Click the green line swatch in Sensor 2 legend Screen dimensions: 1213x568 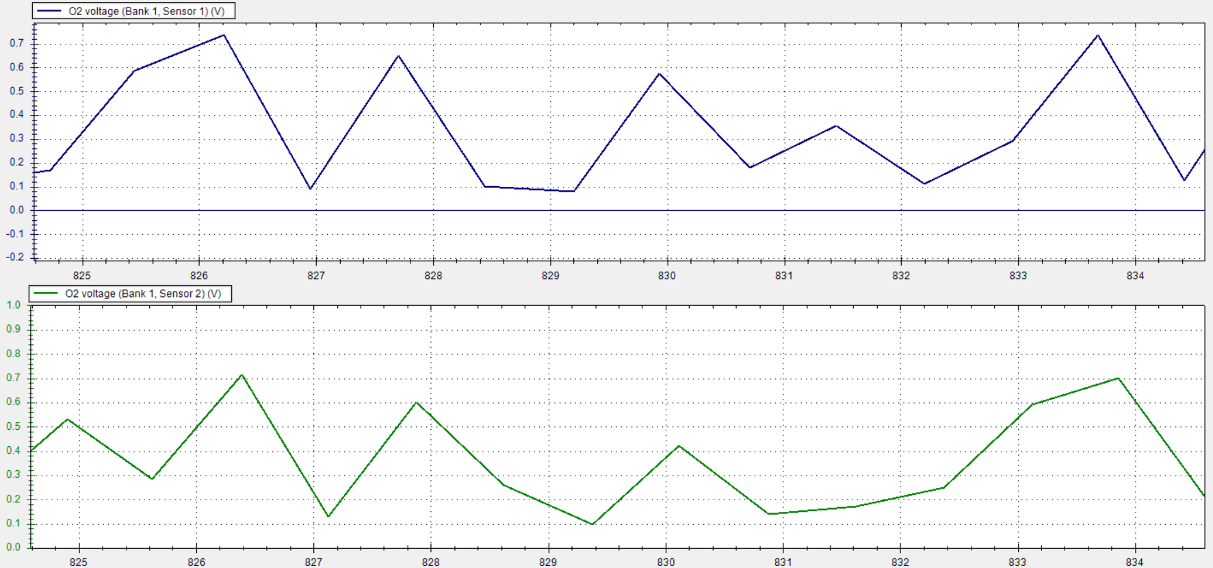[45, 294]
